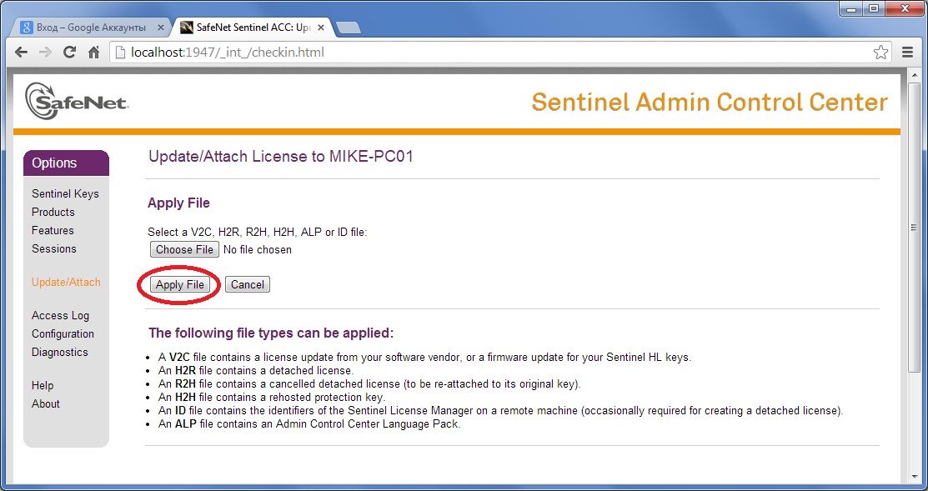Go to the Products page

click(x=53, y=212)
